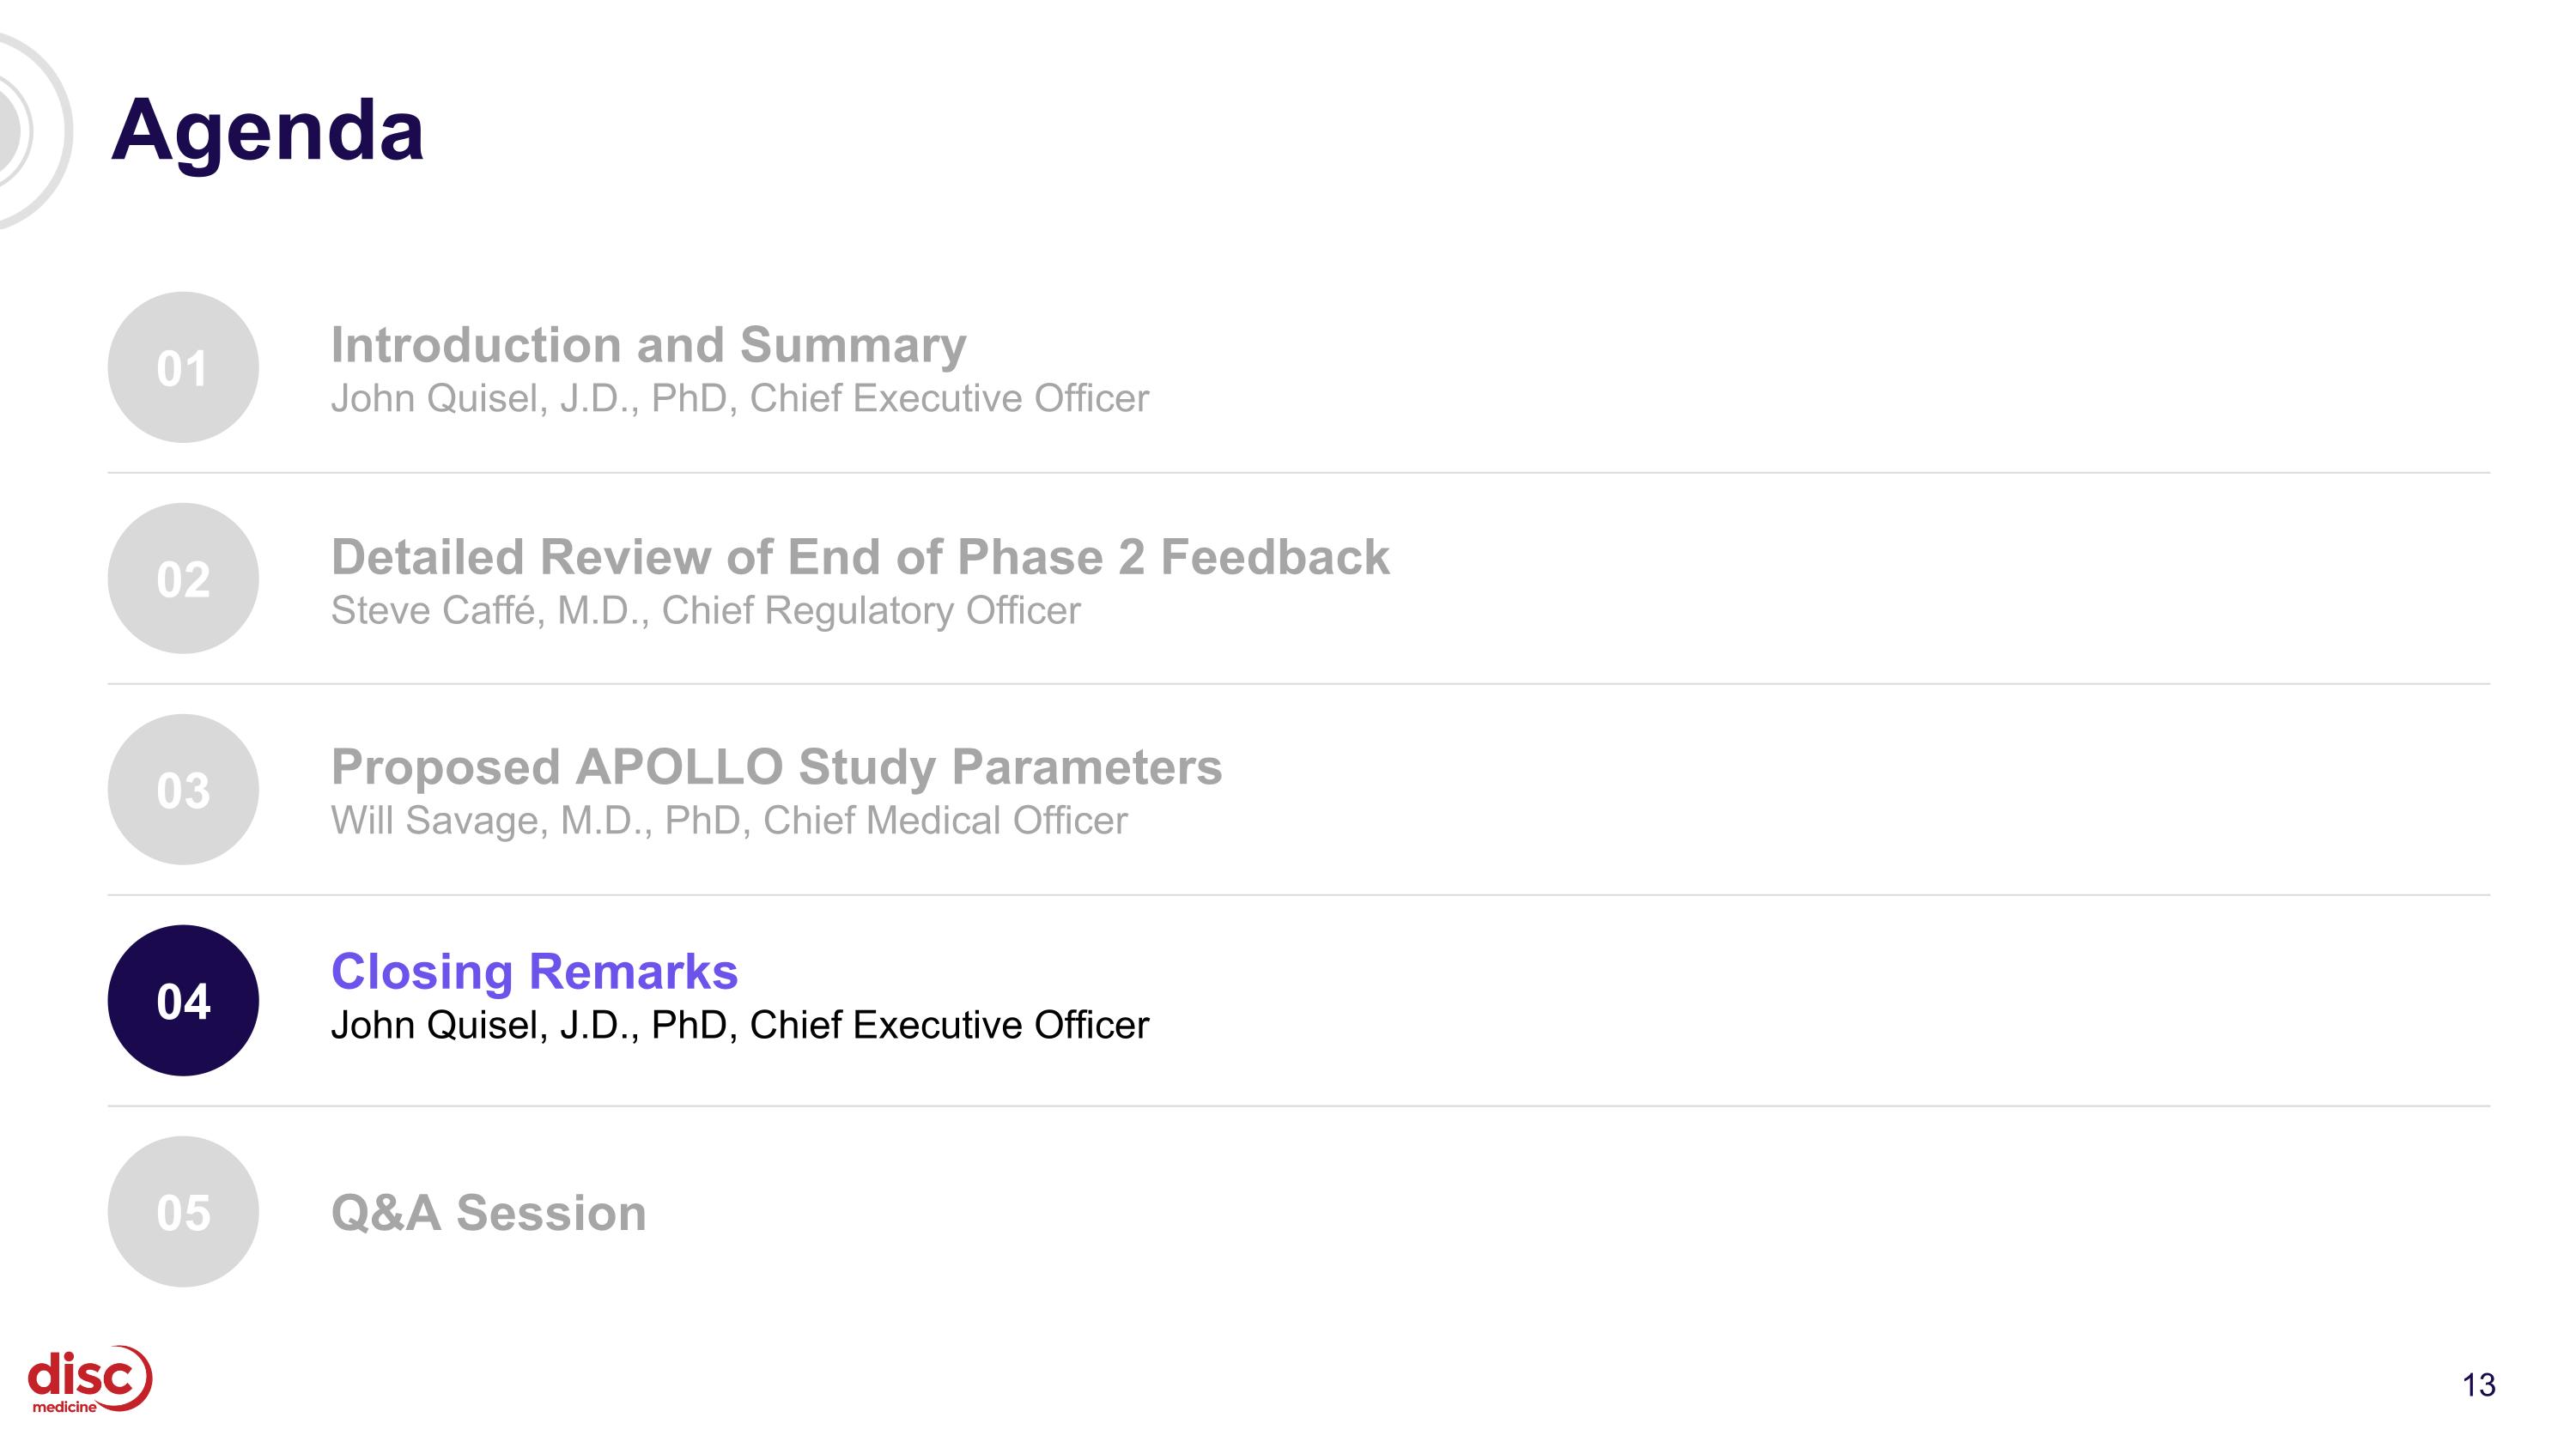The image size is (2576, 1448).
Task: Click the slide page number 13
Action: pos(2478,1385)
